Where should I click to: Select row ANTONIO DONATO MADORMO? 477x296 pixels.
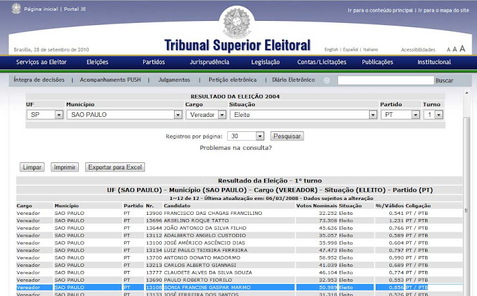tap(239, 258)
